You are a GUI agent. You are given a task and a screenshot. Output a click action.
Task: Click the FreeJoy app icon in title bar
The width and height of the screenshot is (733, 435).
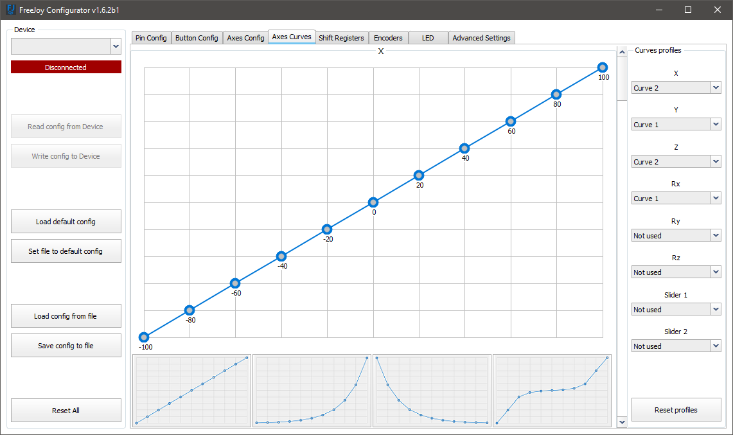10,10
